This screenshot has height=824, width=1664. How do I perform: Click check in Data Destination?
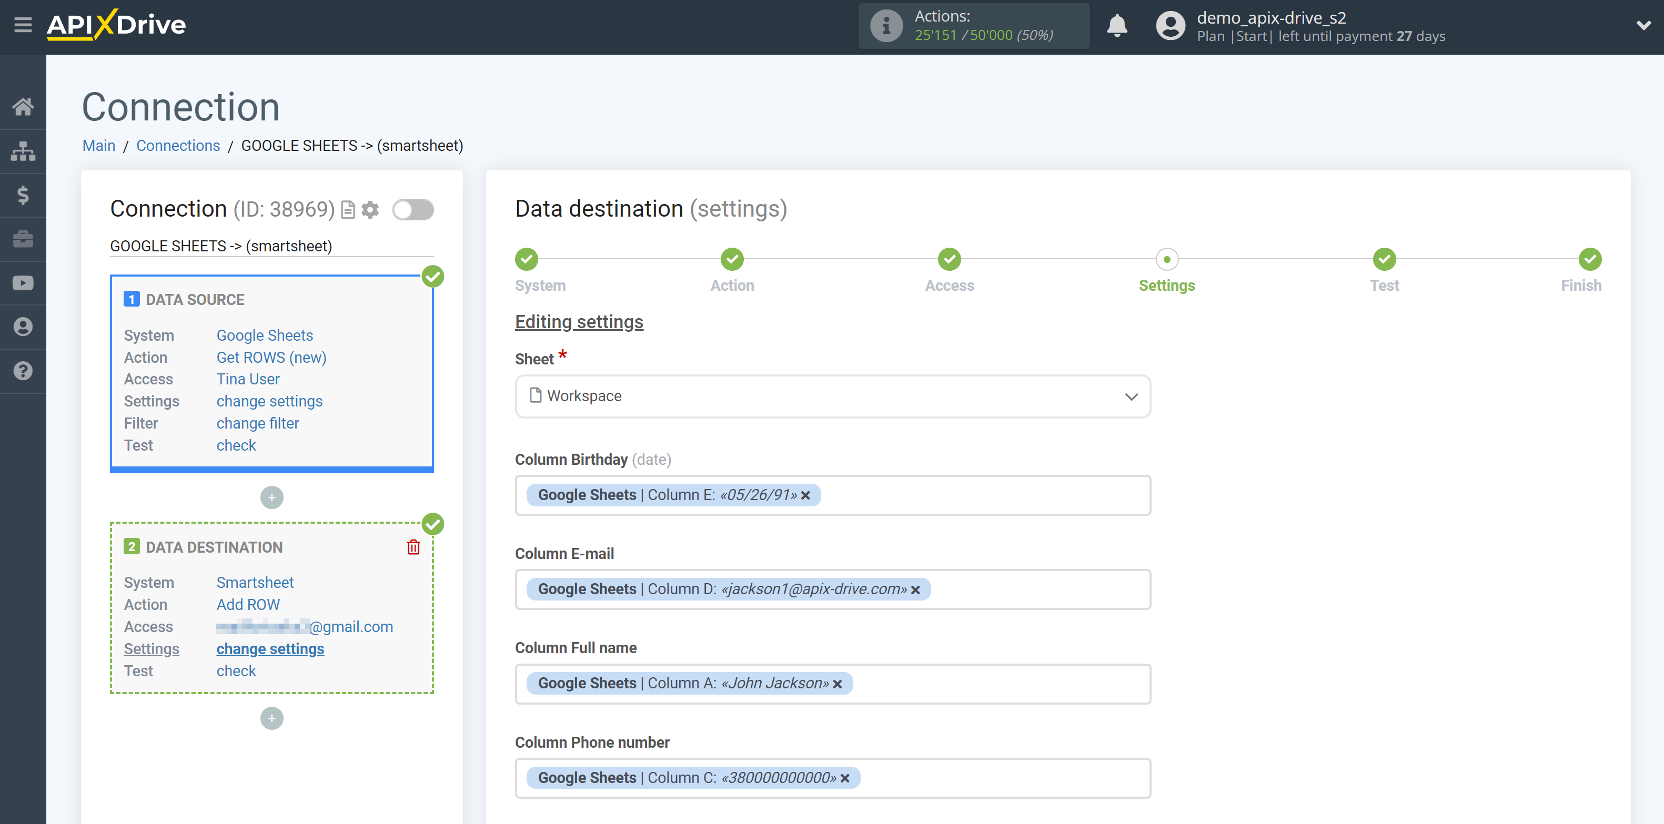tap(236, 671)
